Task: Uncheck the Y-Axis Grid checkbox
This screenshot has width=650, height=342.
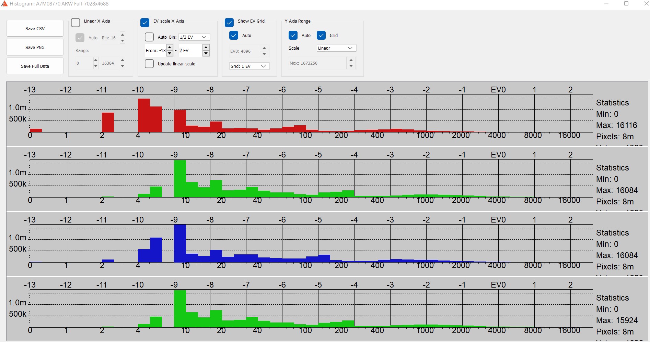Action: coord(321,35)
